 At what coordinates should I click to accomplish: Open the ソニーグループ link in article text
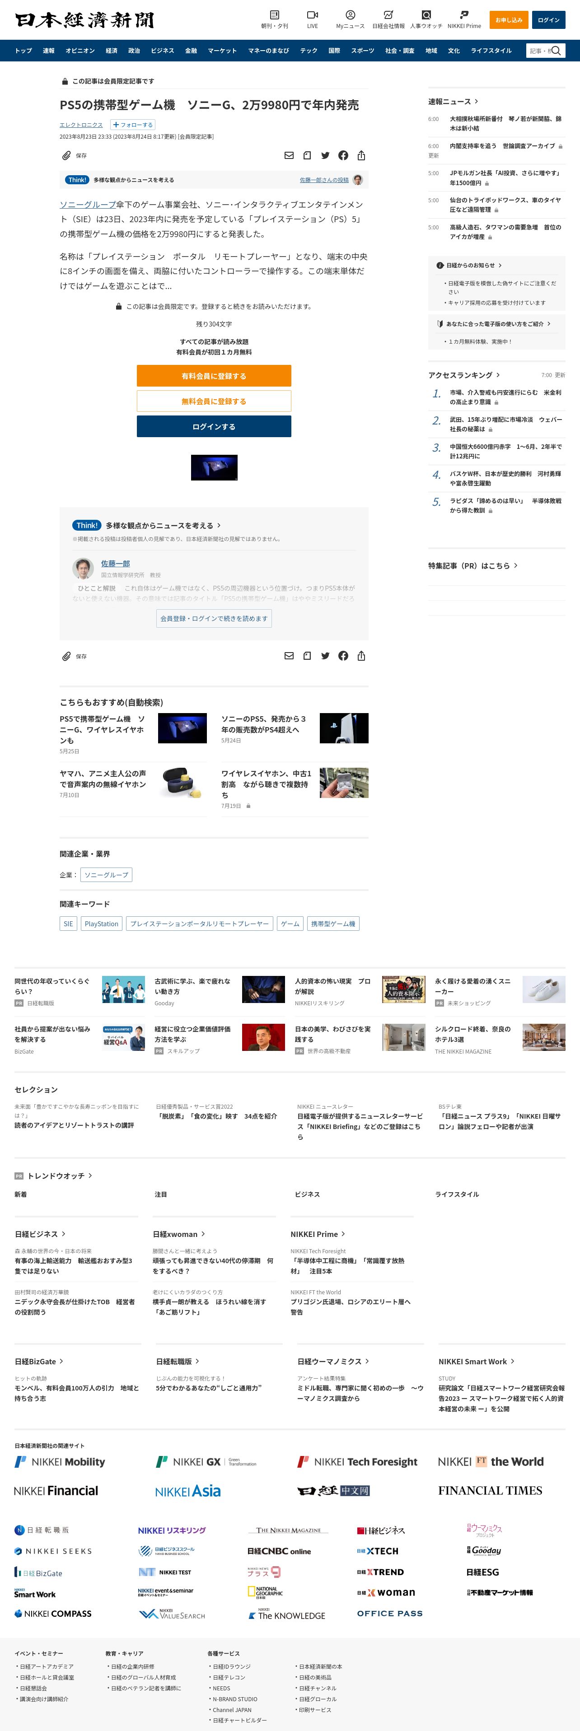(x=87, y=204)
